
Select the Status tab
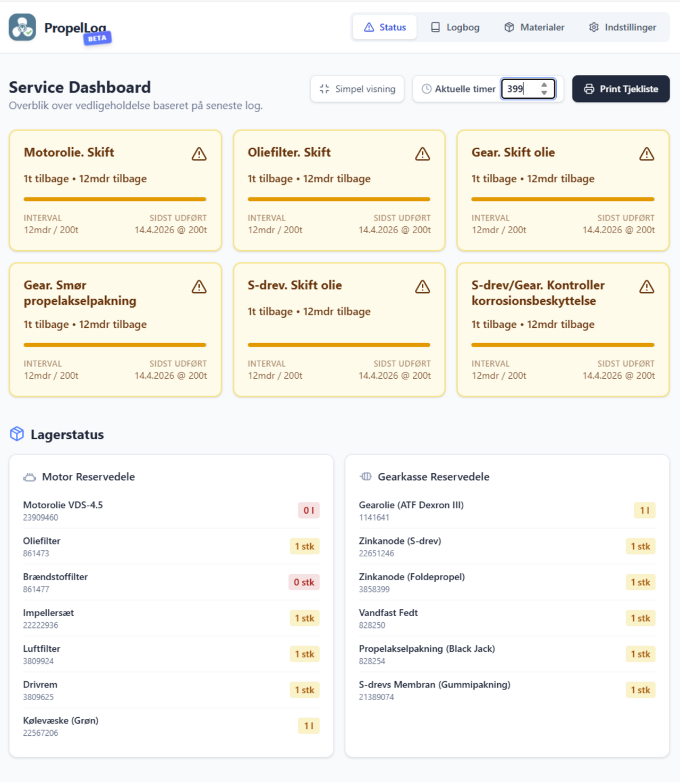click(385, 27)
